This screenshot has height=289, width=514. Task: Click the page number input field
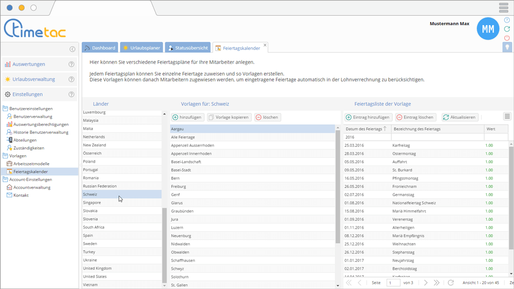(393, 283)
